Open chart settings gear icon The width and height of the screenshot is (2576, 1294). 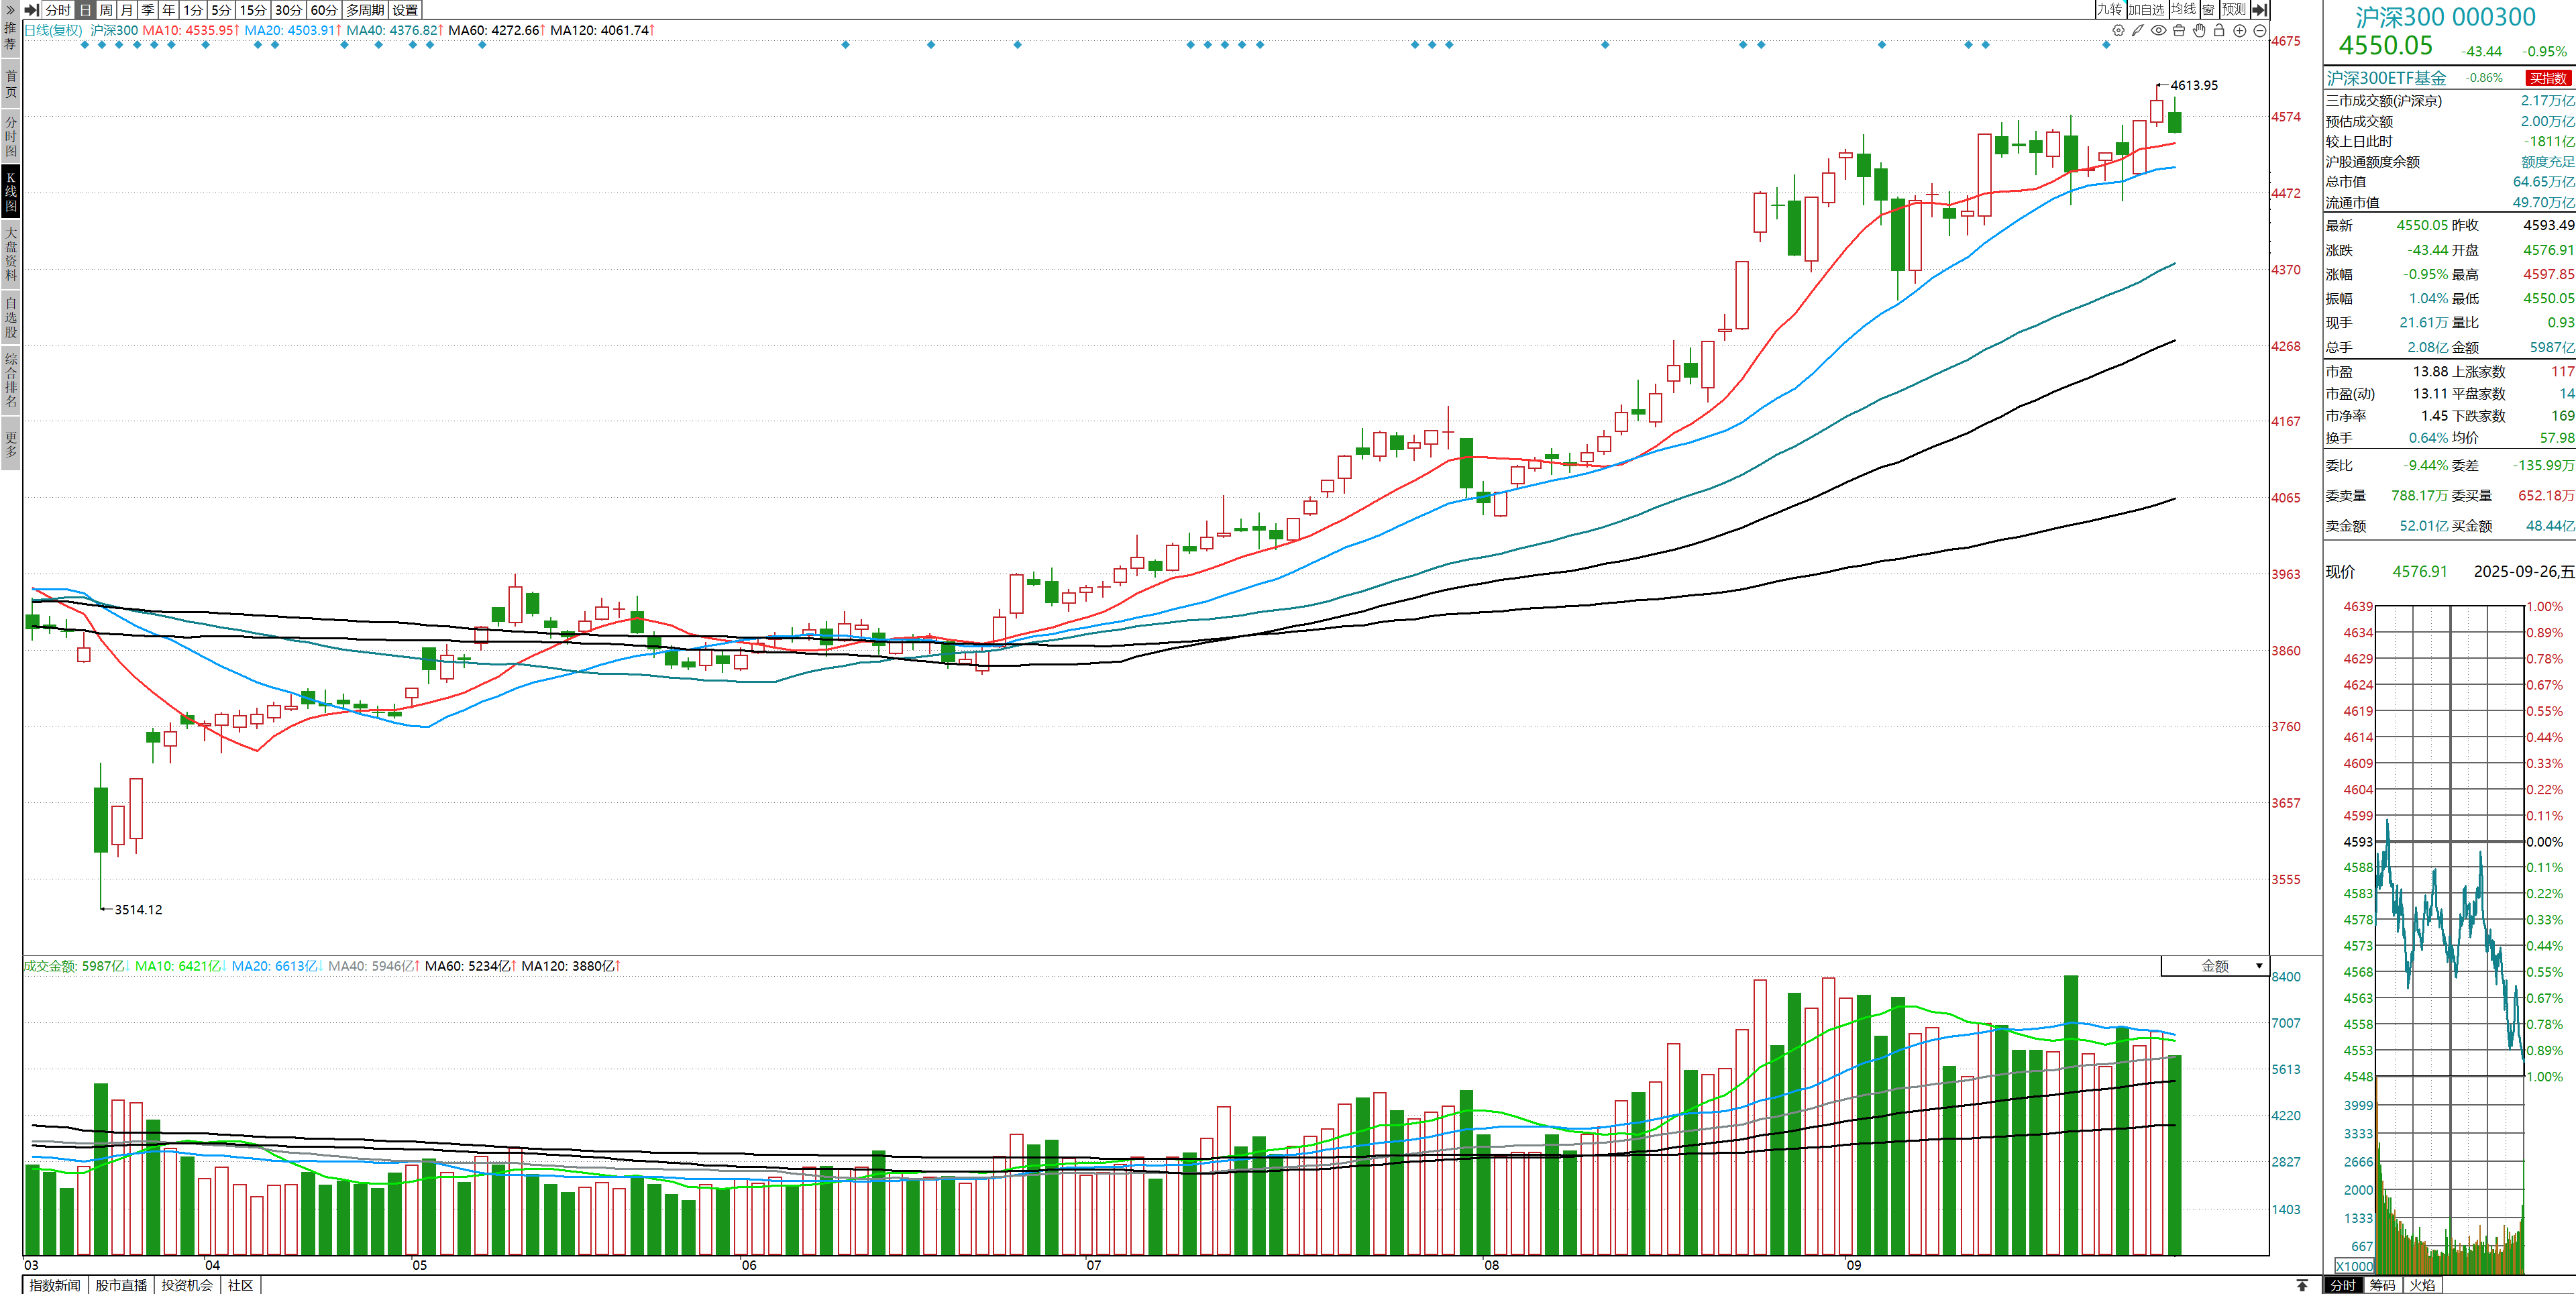coord(2118,31)
